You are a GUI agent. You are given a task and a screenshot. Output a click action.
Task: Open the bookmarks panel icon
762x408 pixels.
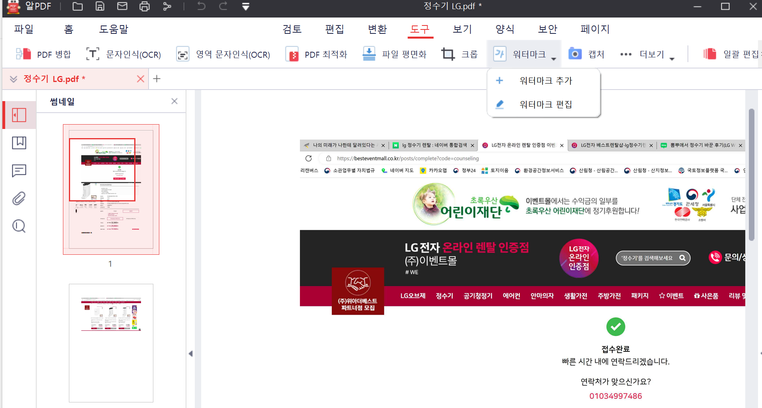(x=19, y=143)
